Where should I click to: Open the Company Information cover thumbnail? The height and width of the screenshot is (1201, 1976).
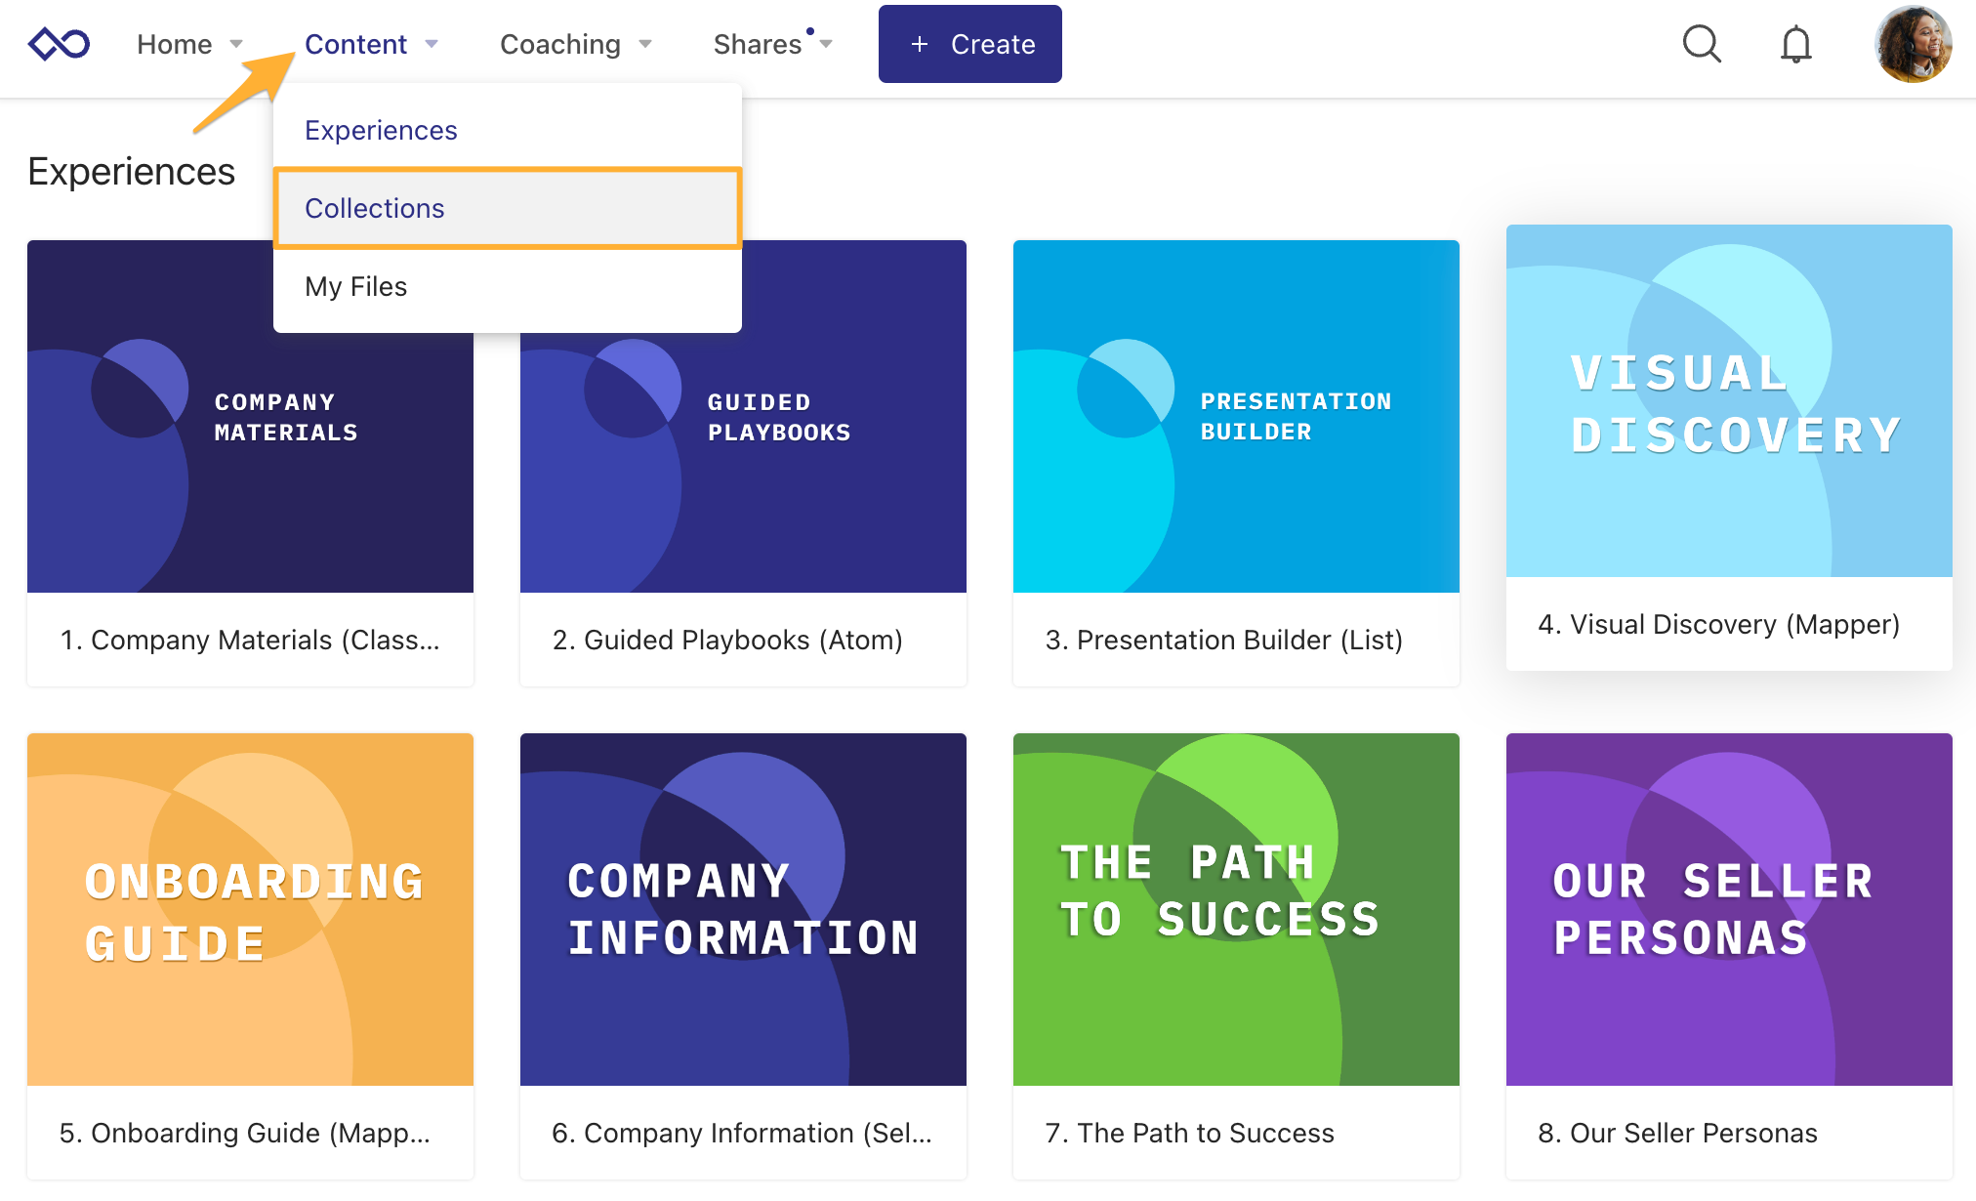(743, 909)
